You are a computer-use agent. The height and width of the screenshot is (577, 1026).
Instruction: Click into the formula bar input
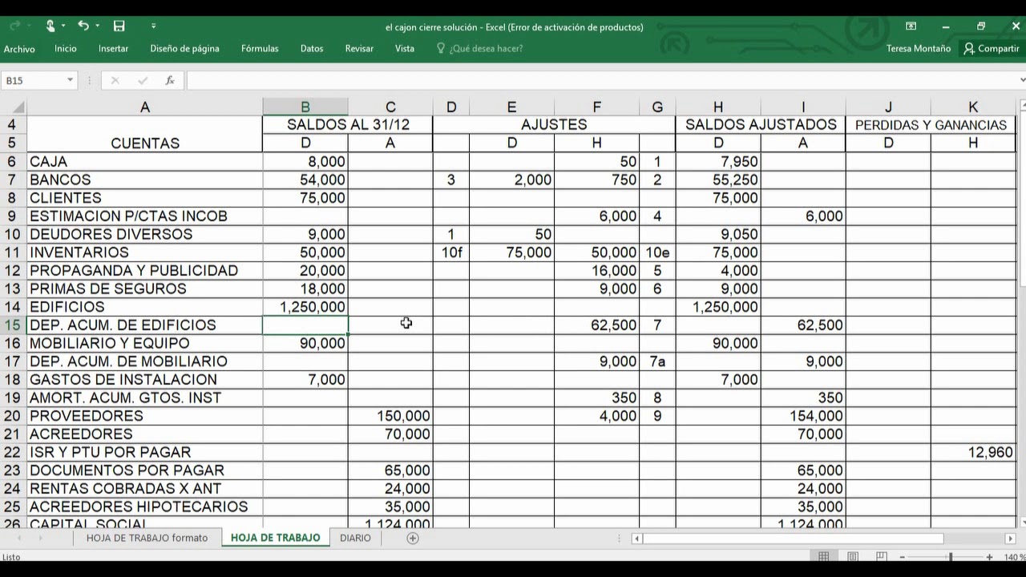point(601,80)
